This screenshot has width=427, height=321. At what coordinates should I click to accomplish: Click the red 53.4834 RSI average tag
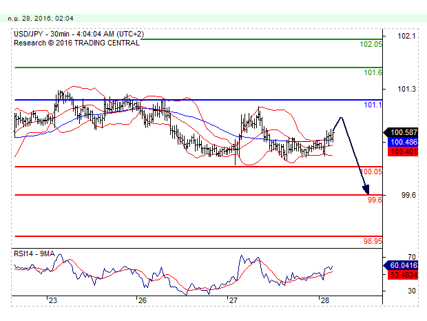tap(403, 275)
